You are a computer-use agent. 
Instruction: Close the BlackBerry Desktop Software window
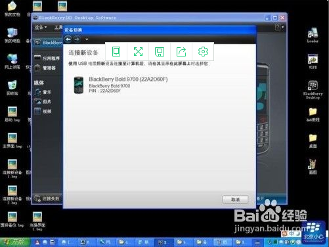point(282,18)
